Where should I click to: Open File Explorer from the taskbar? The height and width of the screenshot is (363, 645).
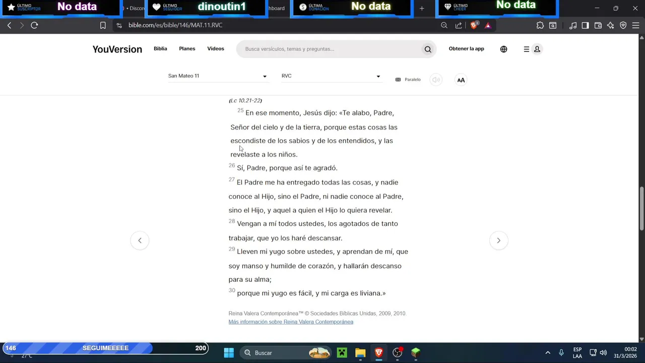point(360,352)
